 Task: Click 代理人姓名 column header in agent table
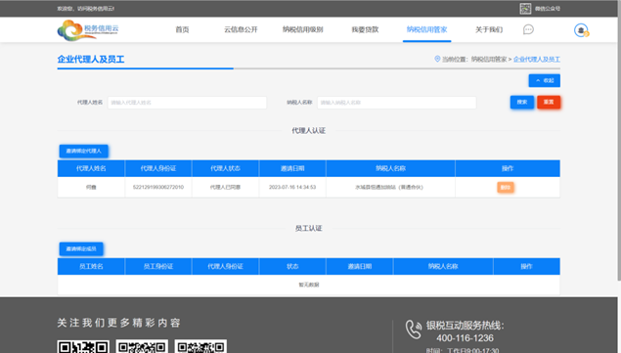click(91, 168)
